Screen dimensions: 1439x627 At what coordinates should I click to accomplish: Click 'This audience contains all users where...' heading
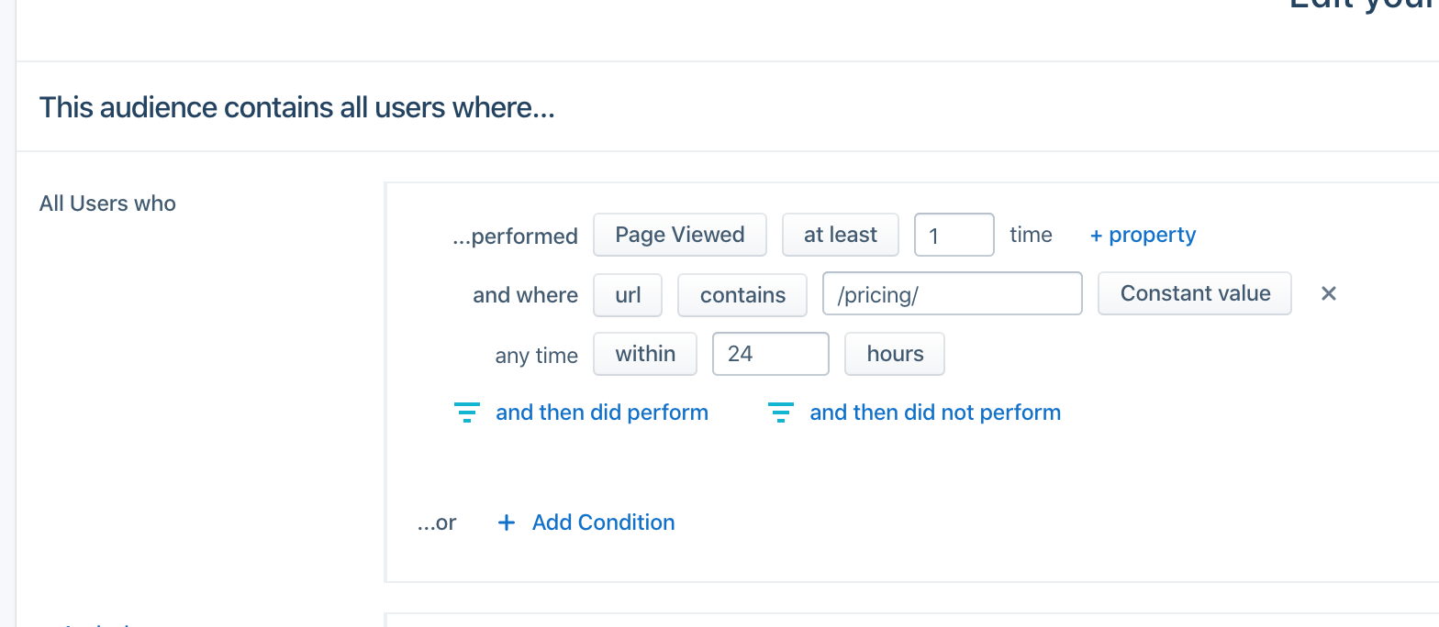click(x=296, y=108)
